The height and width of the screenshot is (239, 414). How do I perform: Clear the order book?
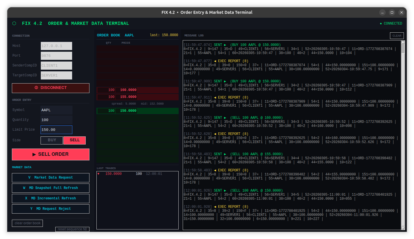point(28,223)
